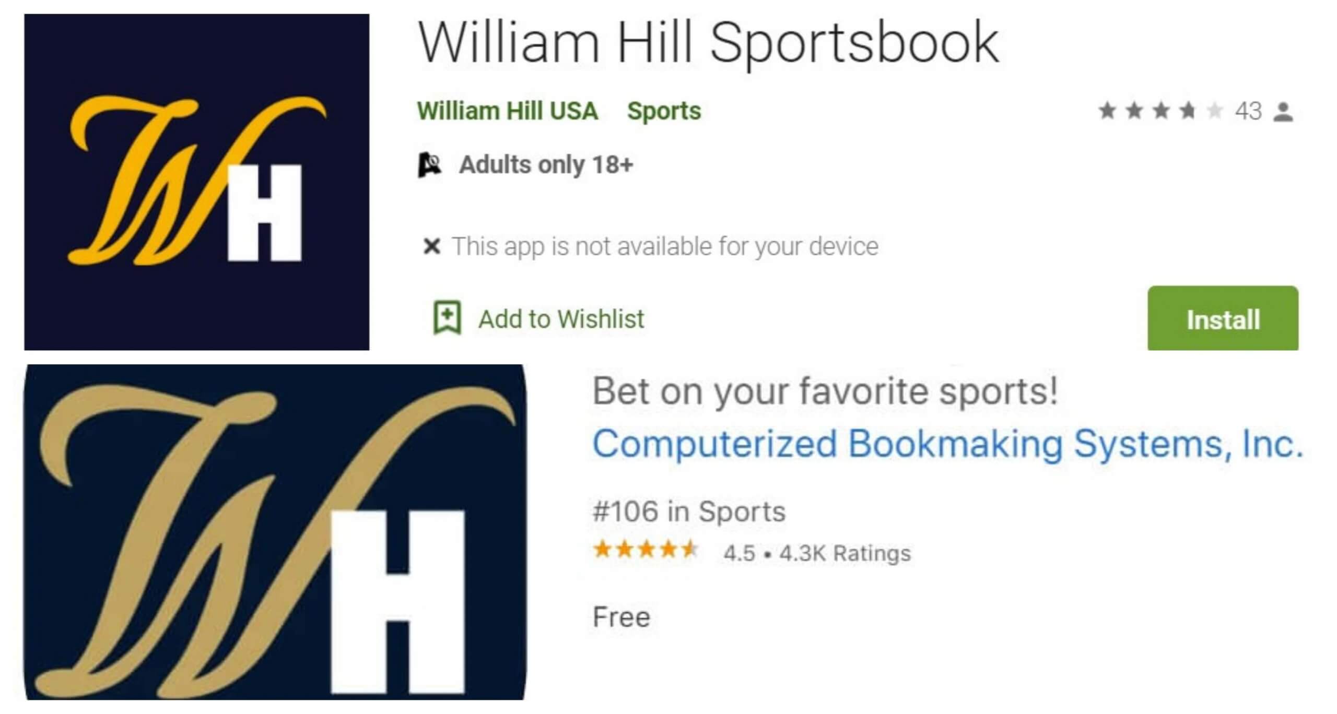This screenshot has width=1337, height=714.
Task: Click the X not-available icon
Action: 432,246
